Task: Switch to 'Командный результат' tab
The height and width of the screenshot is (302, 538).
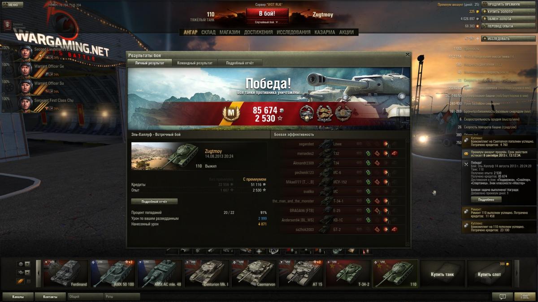Action: (195, 63)
